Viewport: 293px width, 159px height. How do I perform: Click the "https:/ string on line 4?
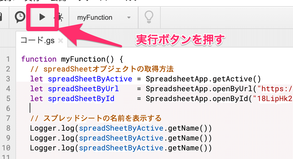pos(275,89)
